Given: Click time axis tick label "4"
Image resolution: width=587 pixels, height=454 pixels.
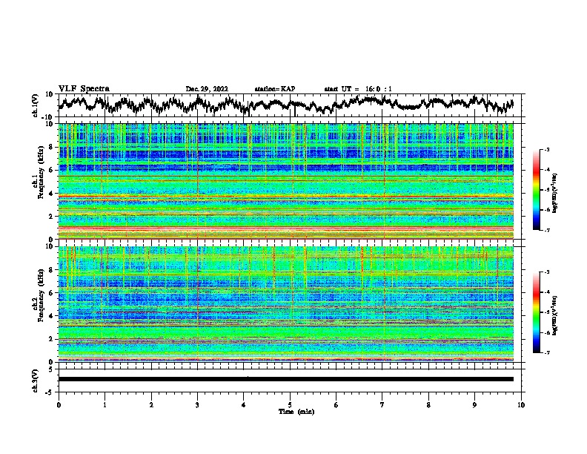Looking at the screenshot, I should click(244, 405).
